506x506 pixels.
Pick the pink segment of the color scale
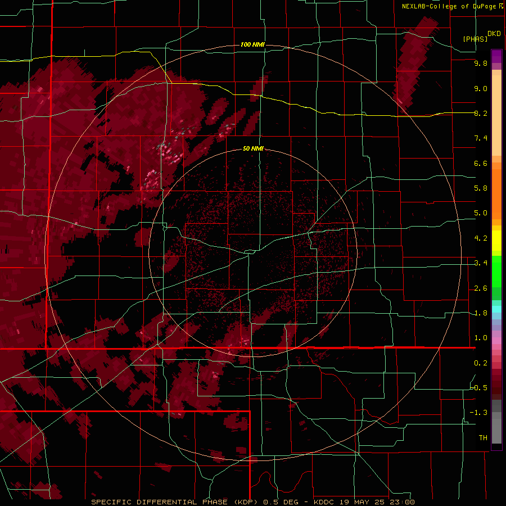pyautogui.click(x=496, y=341)
